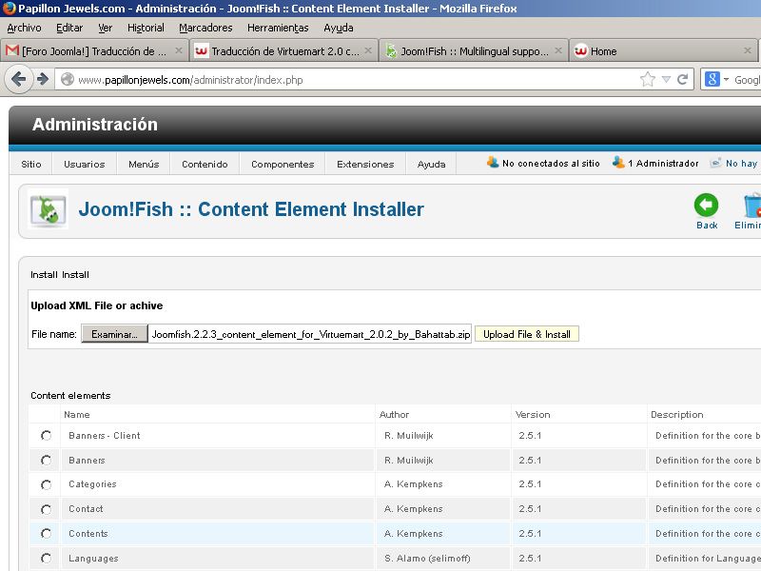Open the Componentes admin menu
Screen dimensions: 761x571
(x=283, y=164)
